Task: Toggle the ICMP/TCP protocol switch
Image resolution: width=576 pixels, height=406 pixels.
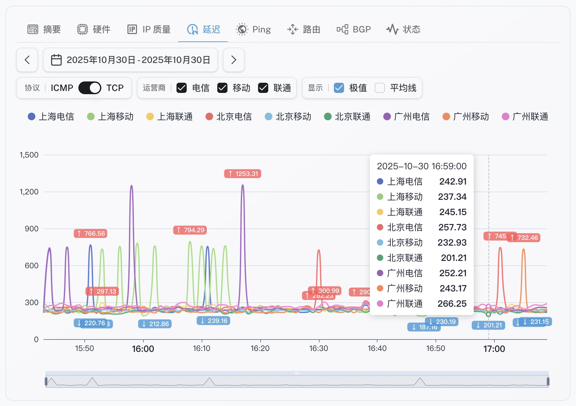Action: (90, 88)
